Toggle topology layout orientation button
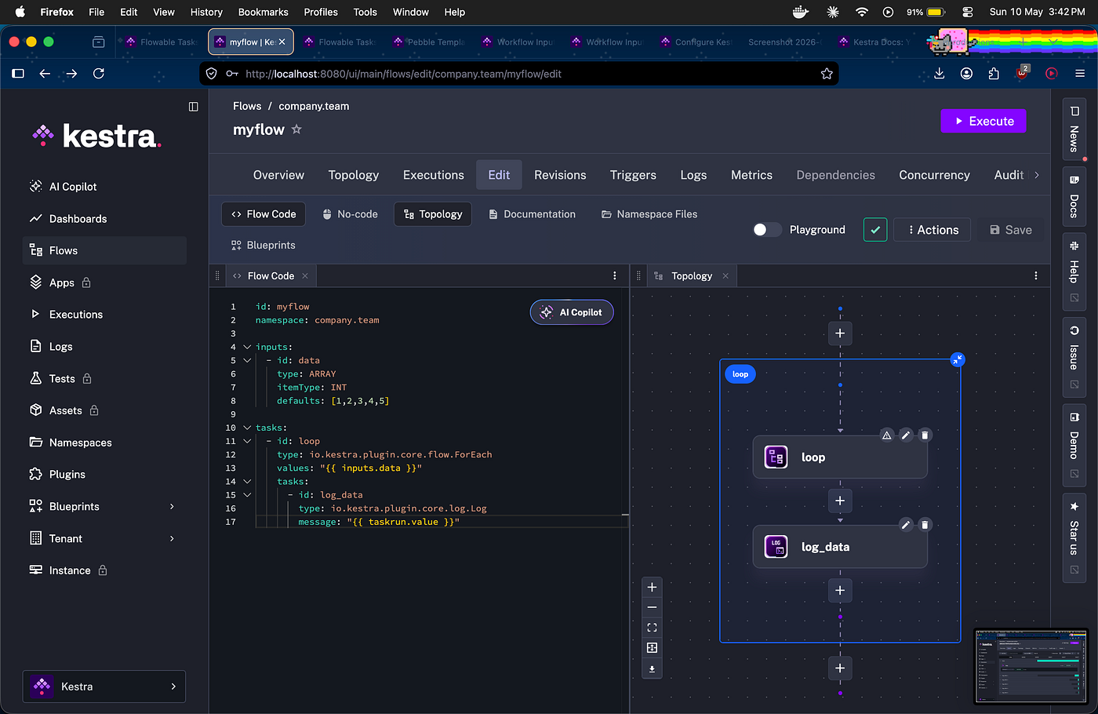 [x=652, y=648]
